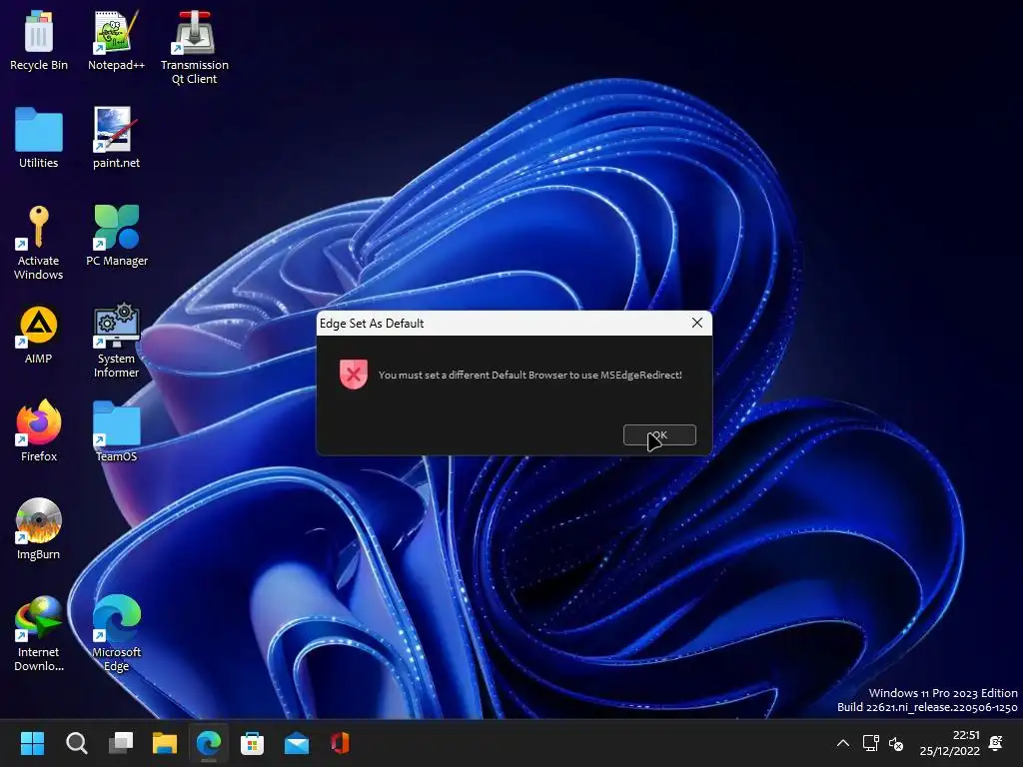
Task: Select the Internet Download Manager icon
Action: coord(39,632)
